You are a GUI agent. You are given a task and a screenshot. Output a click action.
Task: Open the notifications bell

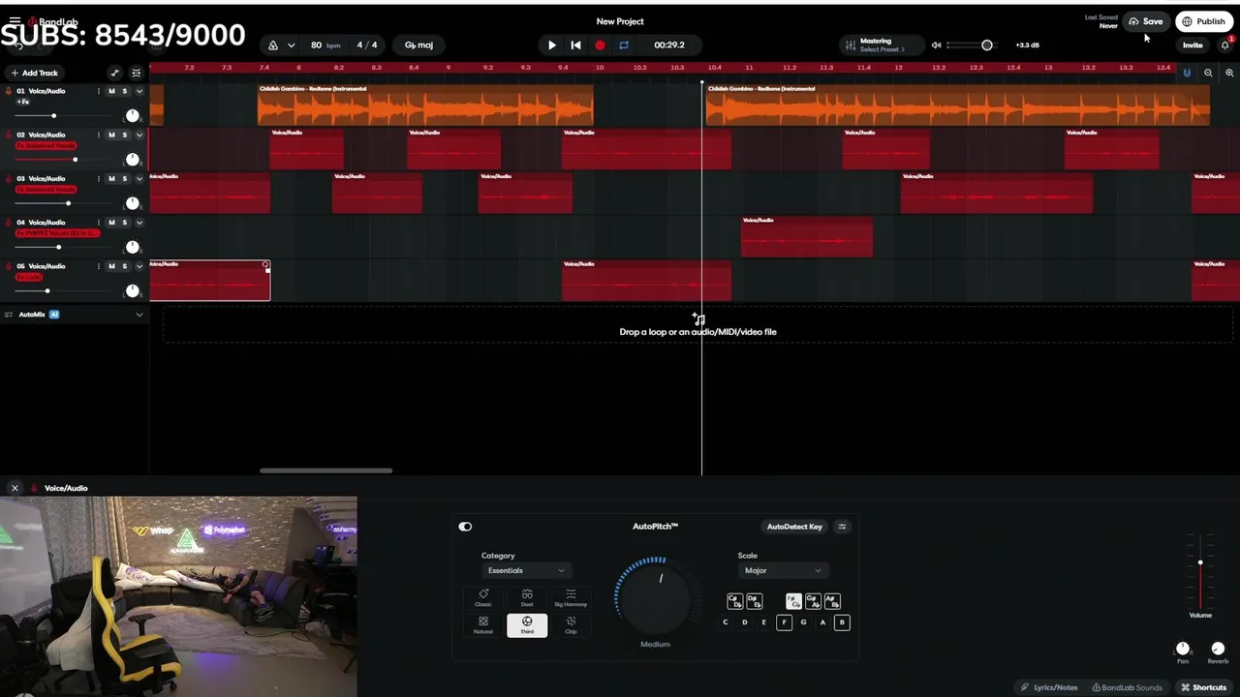click(x=1225, y=45)
